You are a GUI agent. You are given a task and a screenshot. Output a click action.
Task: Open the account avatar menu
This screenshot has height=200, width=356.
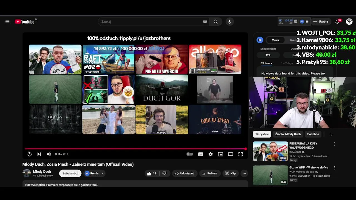click(x=349, y=21)
